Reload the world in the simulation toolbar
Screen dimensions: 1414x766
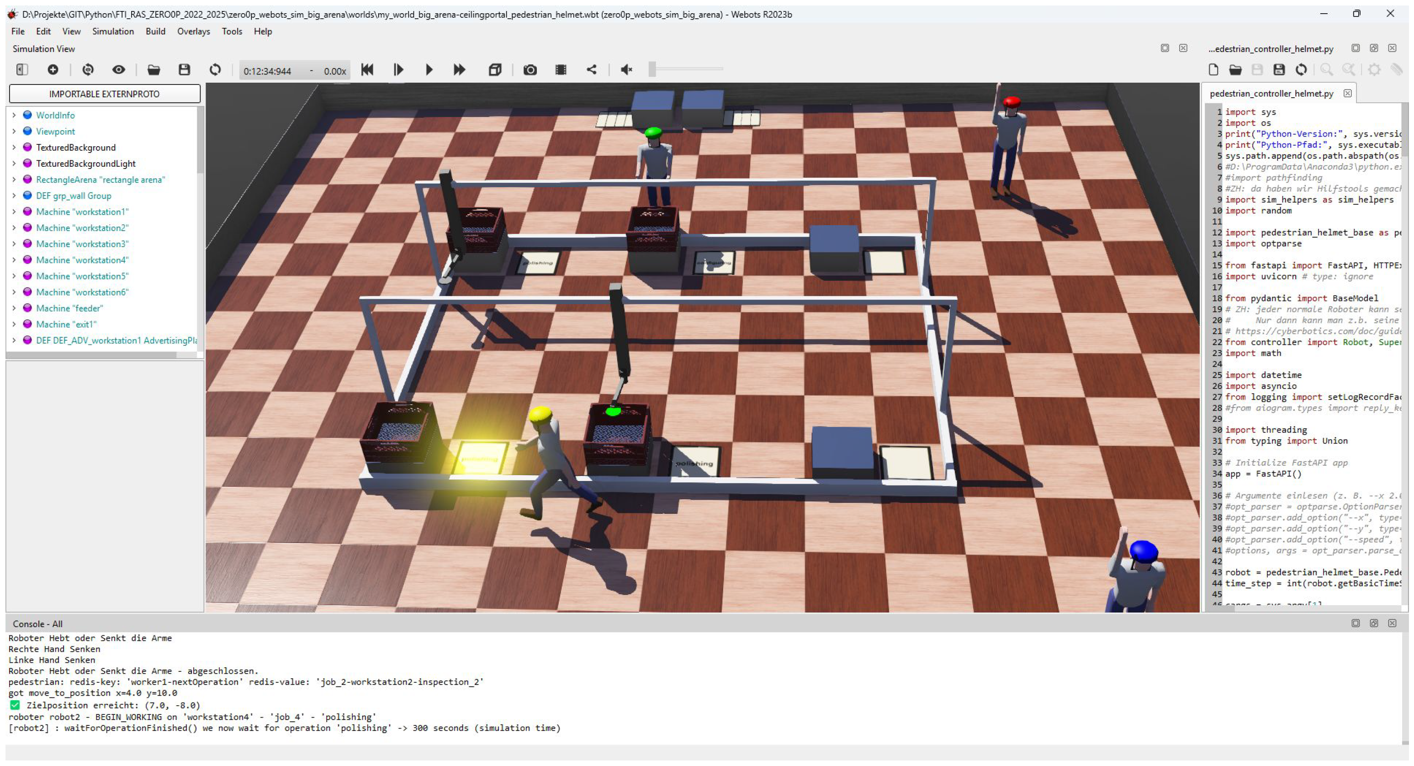215,70
